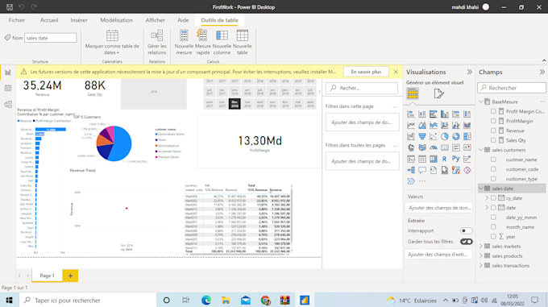Select the scatter chart visual
Viewport: 548px width, 307px height.
tap(434, 136)
